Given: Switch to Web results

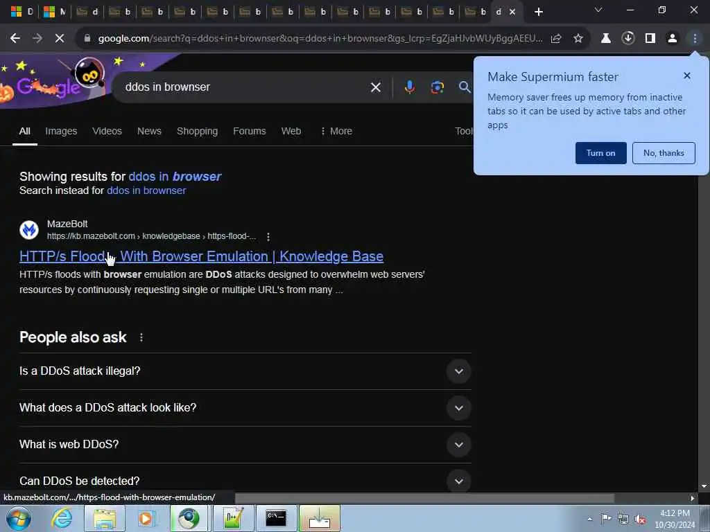Looking at the screenshot, I should (291, 131).
